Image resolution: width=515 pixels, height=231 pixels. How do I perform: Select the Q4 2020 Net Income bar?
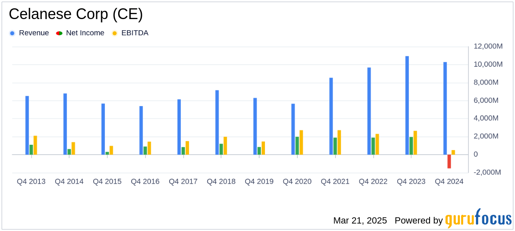297,146
